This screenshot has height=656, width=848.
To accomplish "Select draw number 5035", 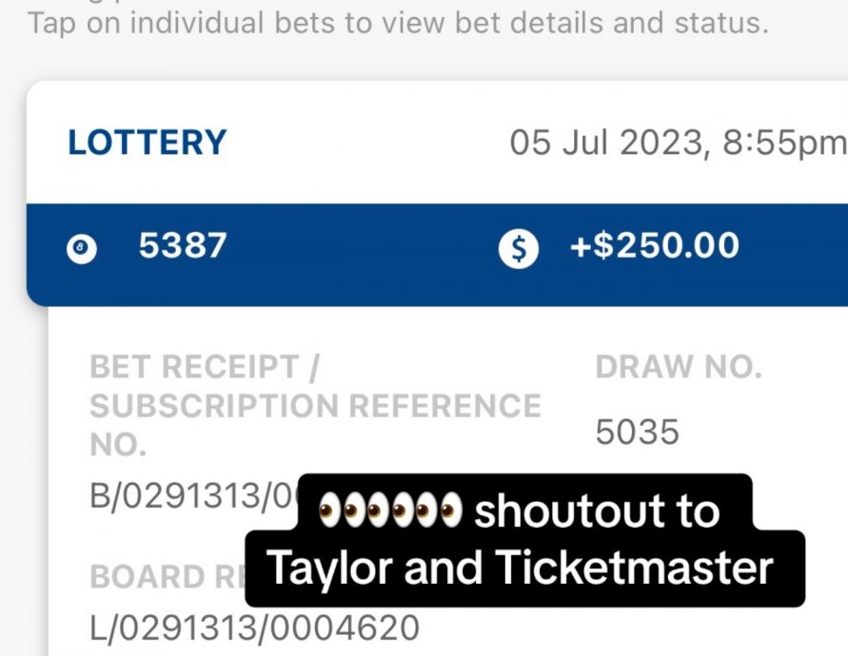I will tap(637, 433).
